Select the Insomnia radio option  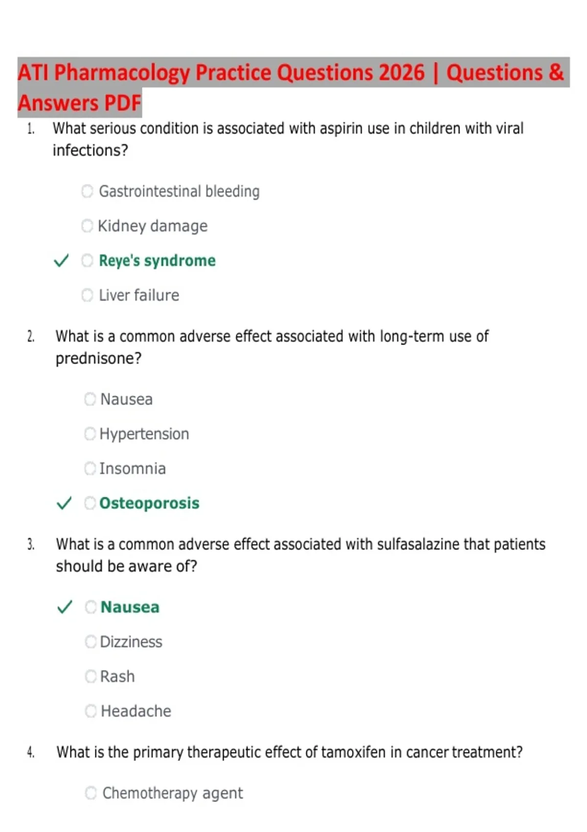coord(90,468)
